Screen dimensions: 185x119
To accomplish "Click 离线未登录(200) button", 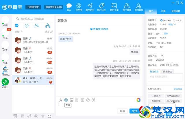I will (54, 7).
